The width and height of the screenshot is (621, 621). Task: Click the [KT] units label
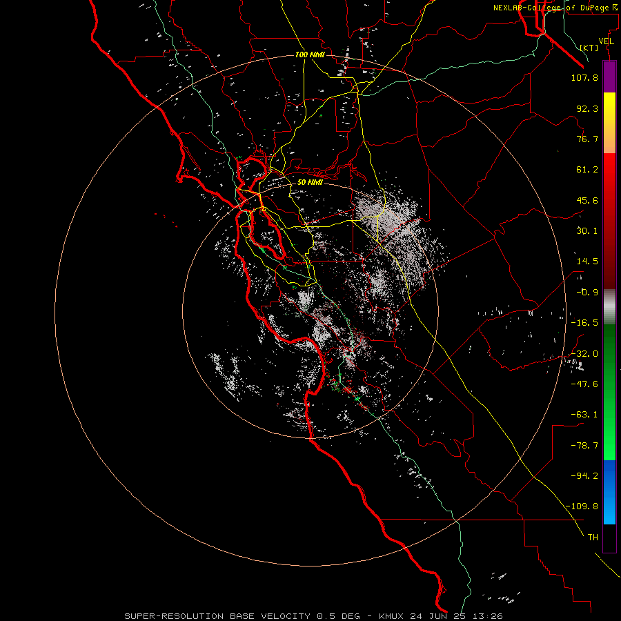click(589, 48)
